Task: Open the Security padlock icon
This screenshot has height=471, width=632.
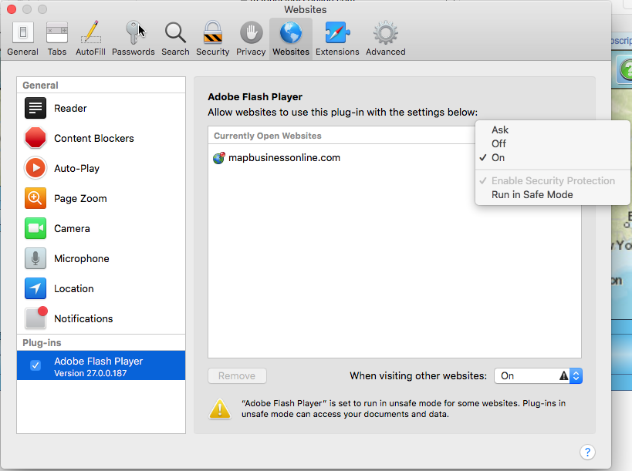Action: [212, 32]
